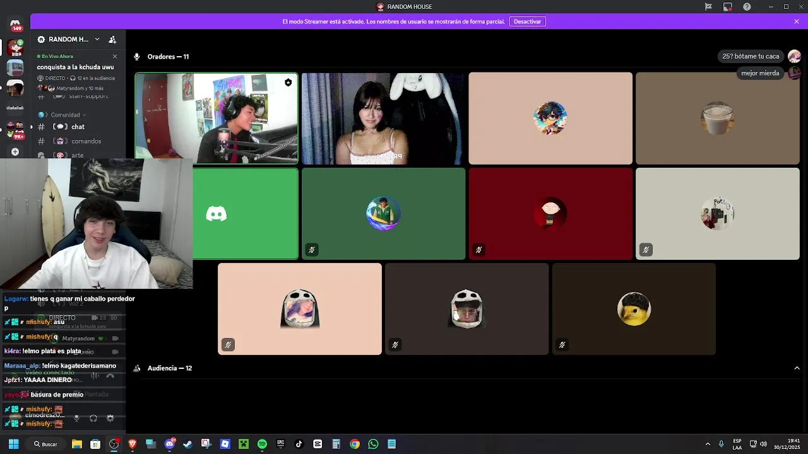808x454 pixels.
Task: Open the chat text channel
Action: pyautogui.click(x=76, y=127)
